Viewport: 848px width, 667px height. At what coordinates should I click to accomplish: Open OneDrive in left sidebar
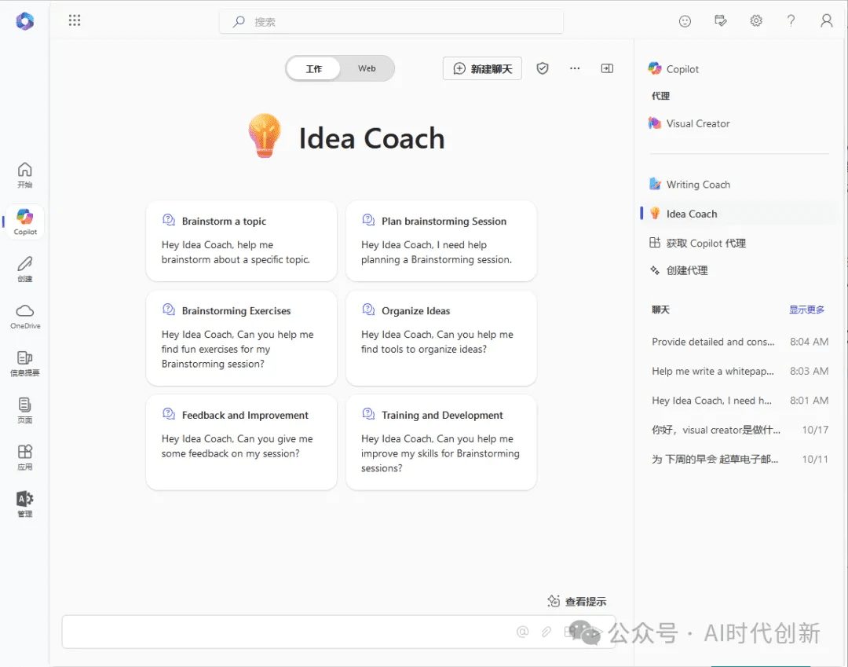point(25,317)
